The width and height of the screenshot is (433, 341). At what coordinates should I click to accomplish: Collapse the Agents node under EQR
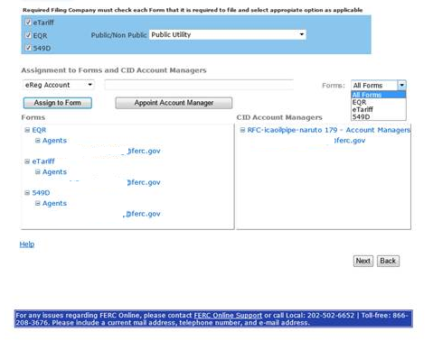point(38,141)
